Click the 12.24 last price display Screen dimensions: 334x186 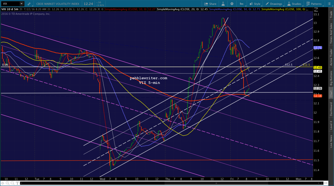coord(88,4)
